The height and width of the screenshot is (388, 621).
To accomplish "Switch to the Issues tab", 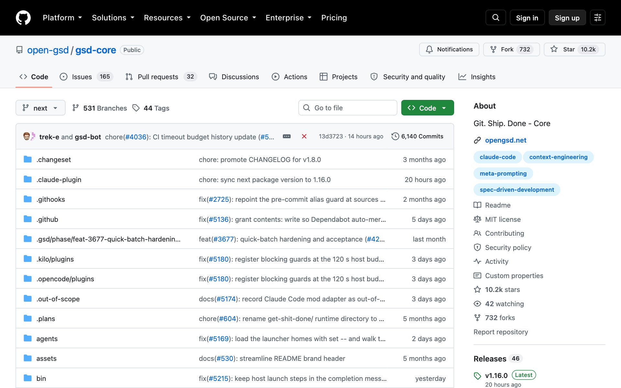I will (86, 77).
